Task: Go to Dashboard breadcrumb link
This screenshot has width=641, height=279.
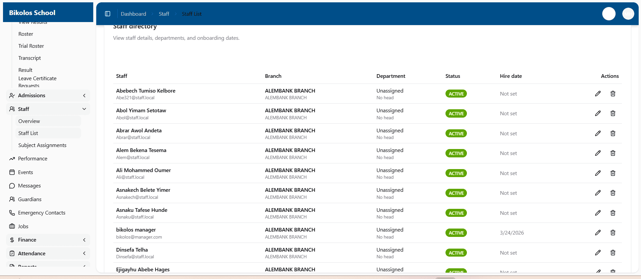Action: pos(133,14)
